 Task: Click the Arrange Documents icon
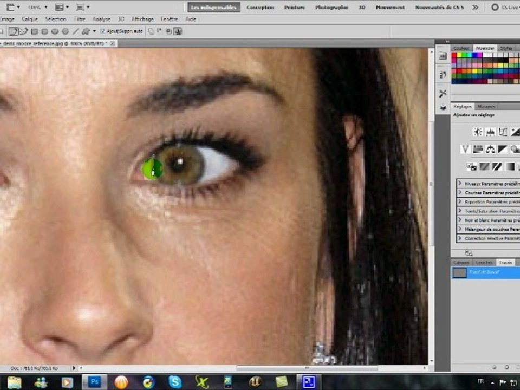click(60, 7)
